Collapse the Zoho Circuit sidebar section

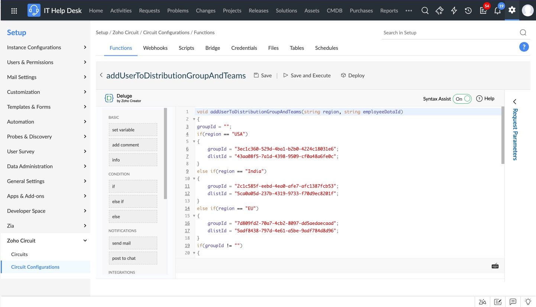click(x=85, y=241)
